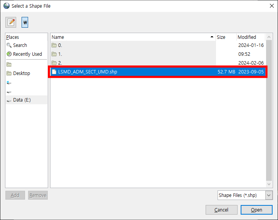
Task: Open the Shape Files (*.shp) filter dropdown
Action: [x=245, y=195]
